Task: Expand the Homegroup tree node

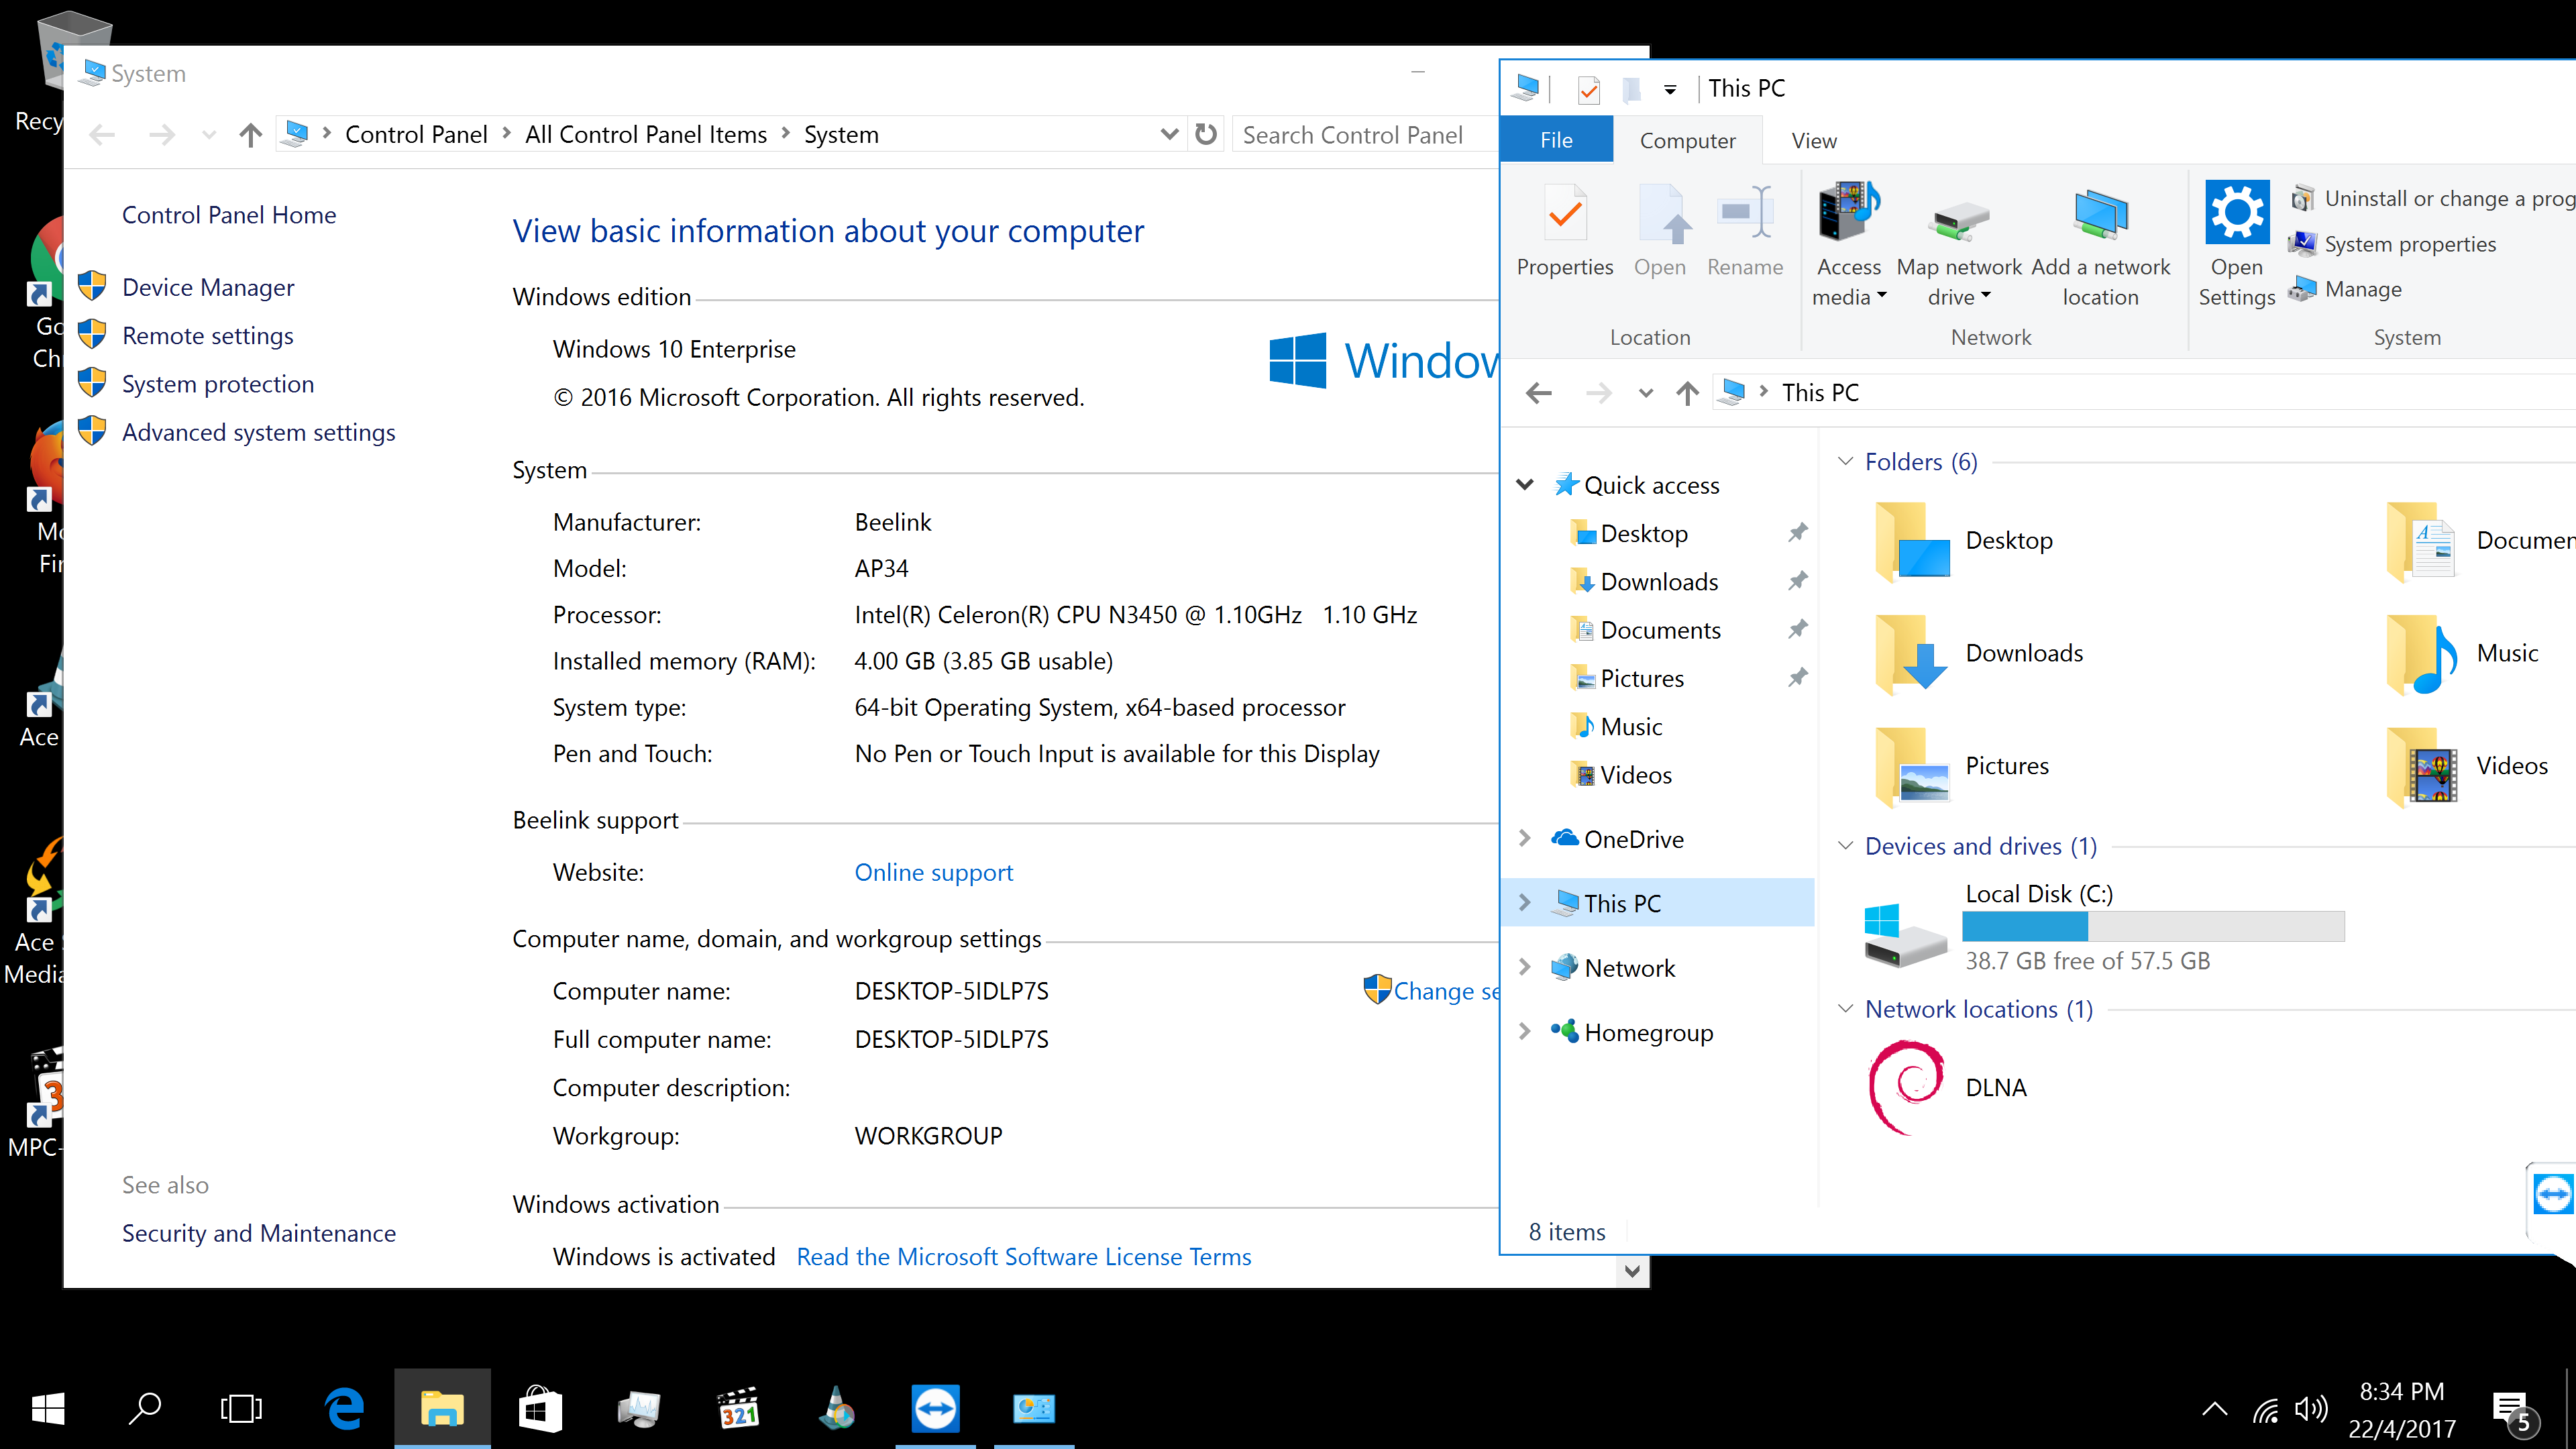Action: (1525, 1031)
